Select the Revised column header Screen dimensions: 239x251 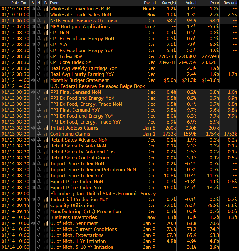click(230, 3)
